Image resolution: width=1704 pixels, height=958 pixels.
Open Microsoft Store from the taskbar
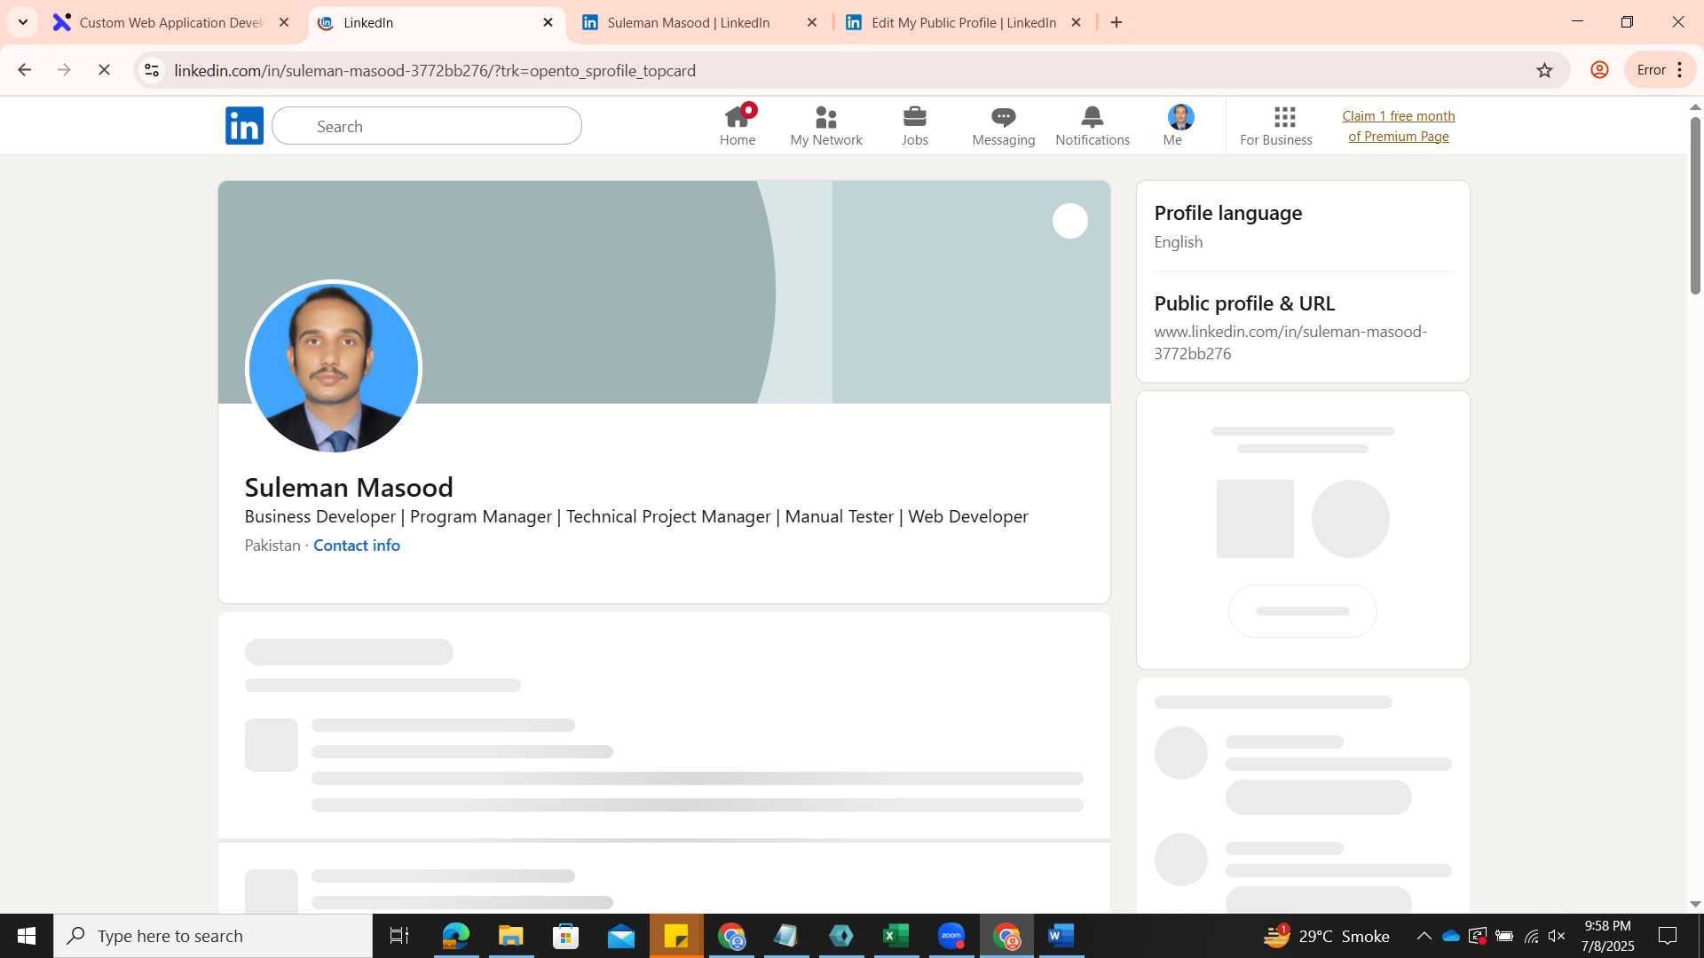[565, 936]
